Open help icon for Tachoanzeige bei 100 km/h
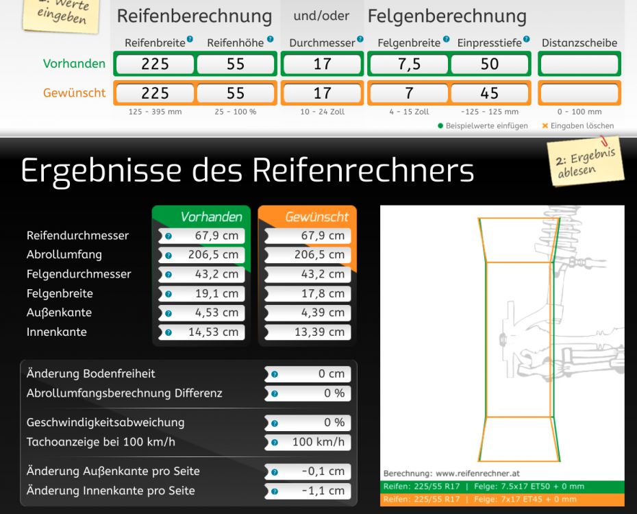The height and width of the screenshot is (514, 637). coord(275,443)
